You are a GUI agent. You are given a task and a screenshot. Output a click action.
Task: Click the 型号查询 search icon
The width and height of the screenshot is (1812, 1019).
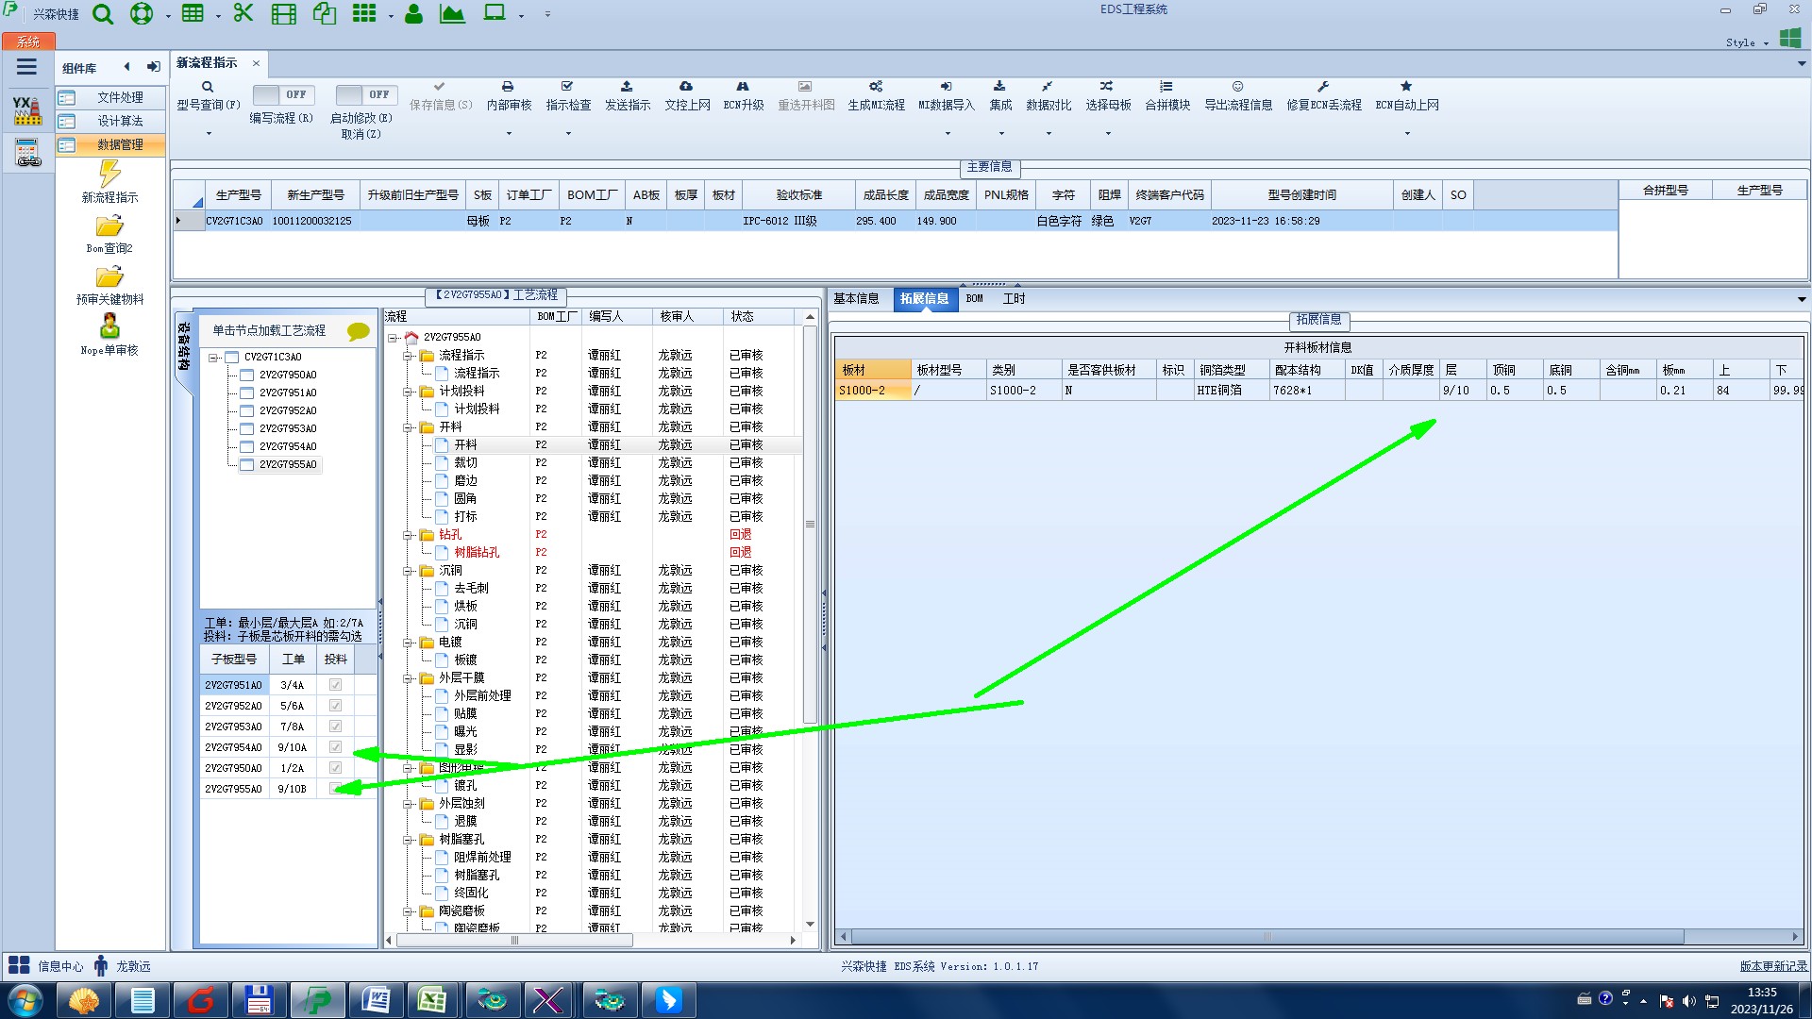point(208,87)
